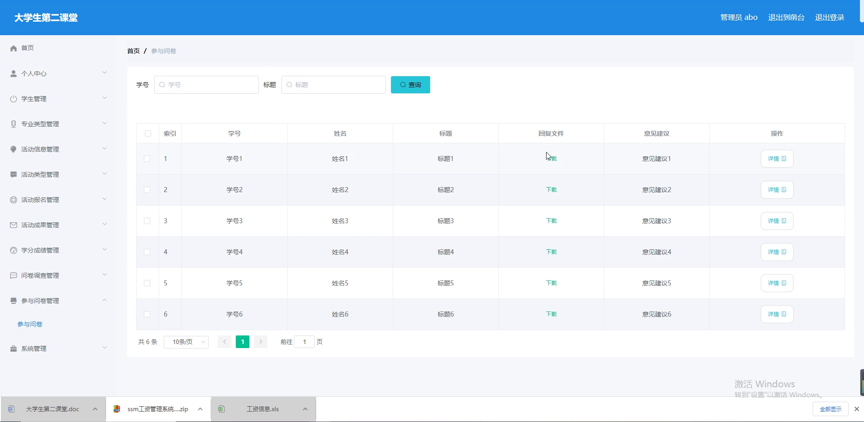
Task: Click 首页 in the breadcrumb
Action: click(x=133, y=51)
